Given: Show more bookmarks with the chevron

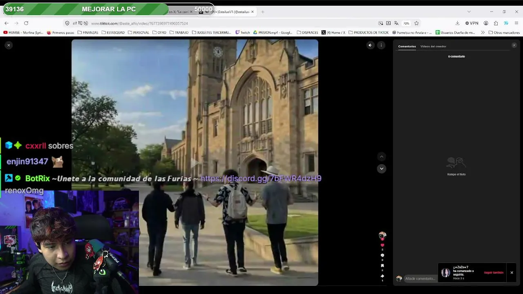Looking at the screenshot, I should coord(483,33).
